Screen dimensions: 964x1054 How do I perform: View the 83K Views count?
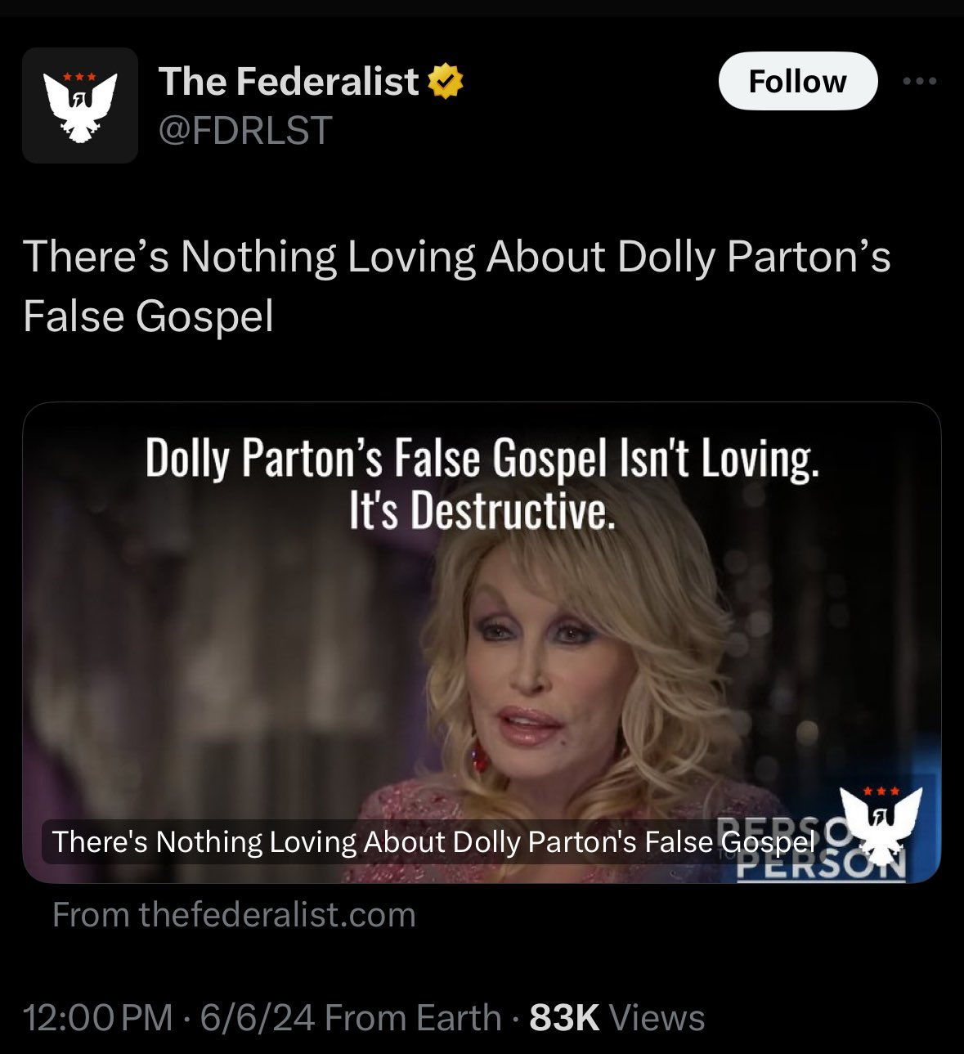617,1018
